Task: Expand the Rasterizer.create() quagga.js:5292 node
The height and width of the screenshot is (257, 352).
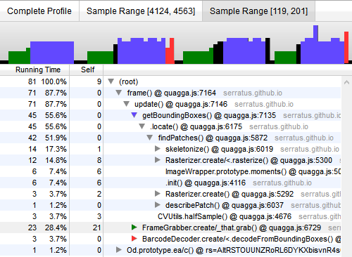Action: pos(158,194)
